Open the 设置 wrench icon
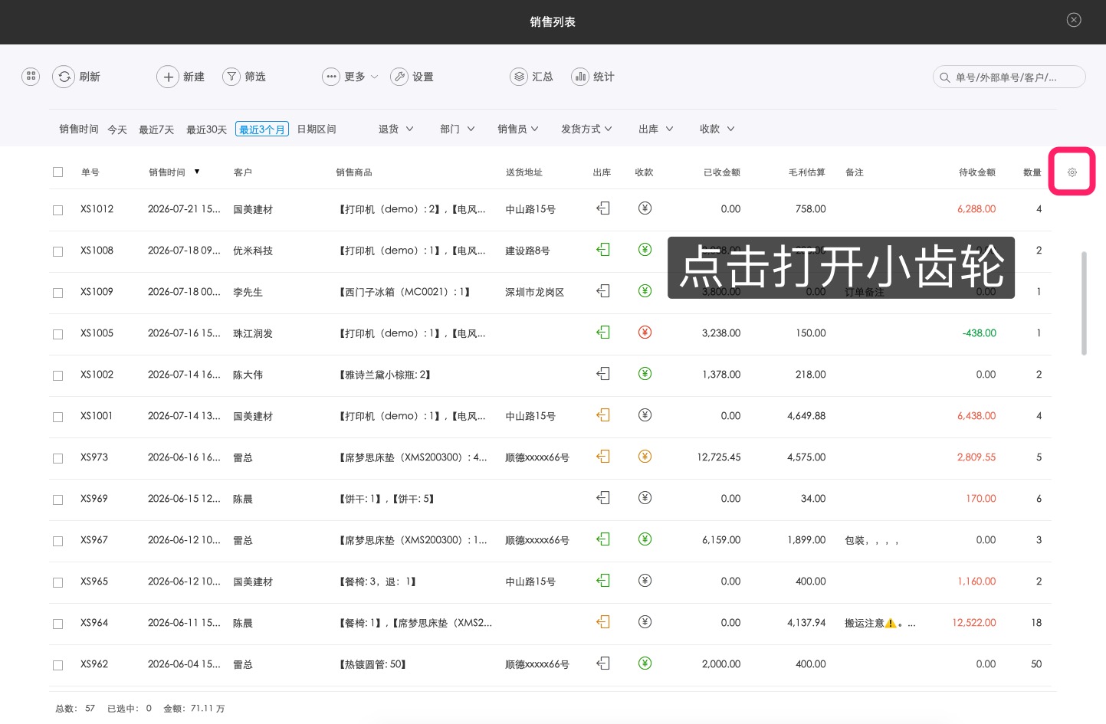The width and height of the screenshot is (1106, 724). click(x=399, y=77)
